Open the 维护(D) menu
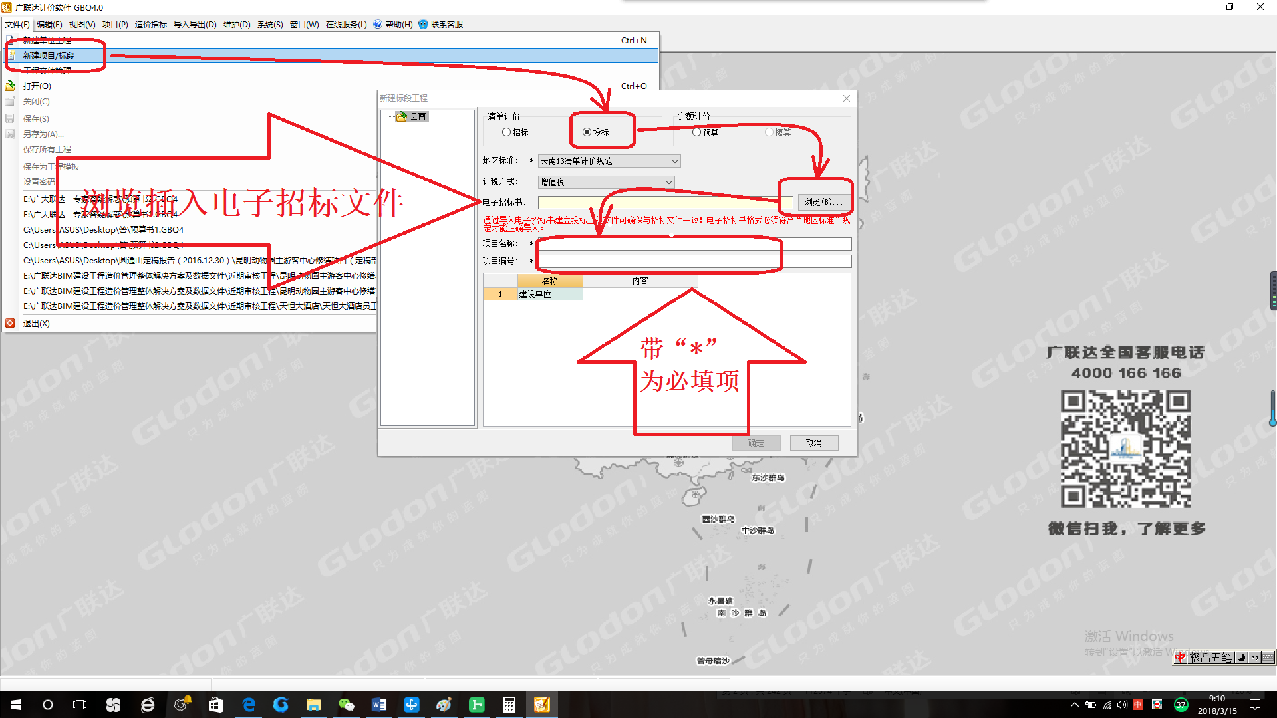The image size is (1277, 718). 237,25
